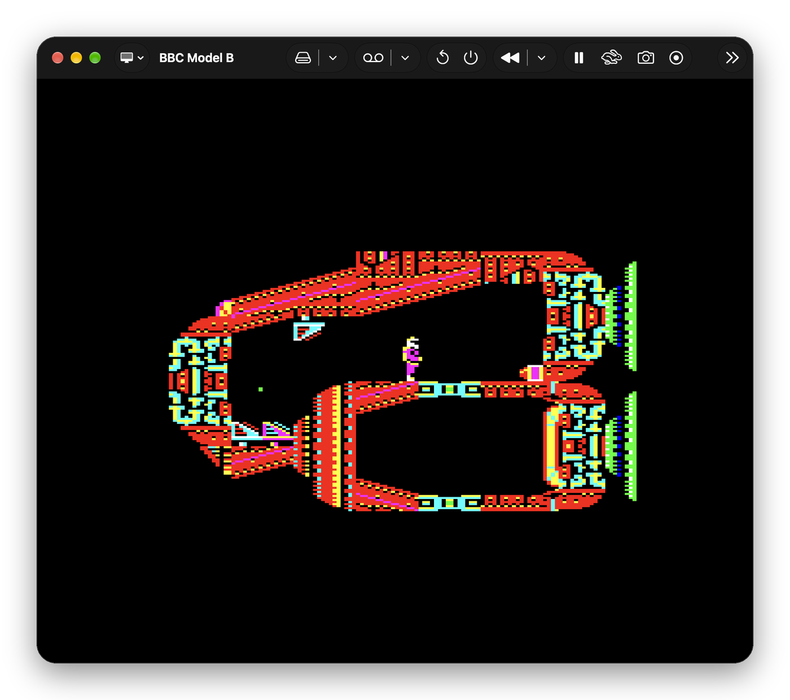The width and height of the screenshot is (790, 700).
Task: Toggle fast-forward rabbit icon
Action: coord(612,58)
